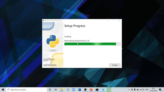Click the microphone tray icon
Screen dimensions: 164x92
[x=135, y=90]
